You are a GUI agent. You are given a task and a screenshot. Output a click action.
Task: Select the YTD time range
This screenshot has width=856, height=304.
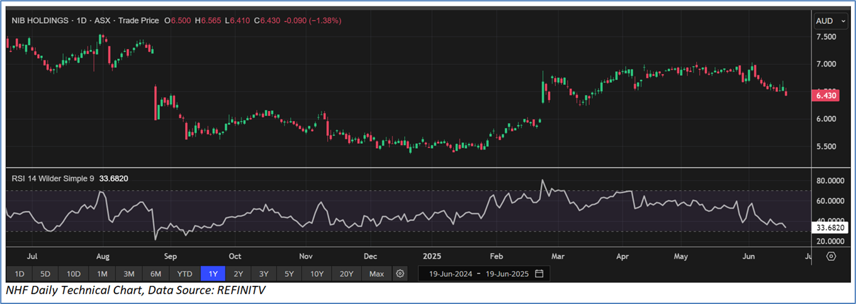point(184,274)
